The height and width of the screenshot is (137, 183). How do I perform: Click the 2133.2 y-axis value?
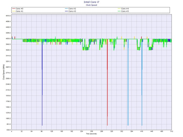click(8, 90)
